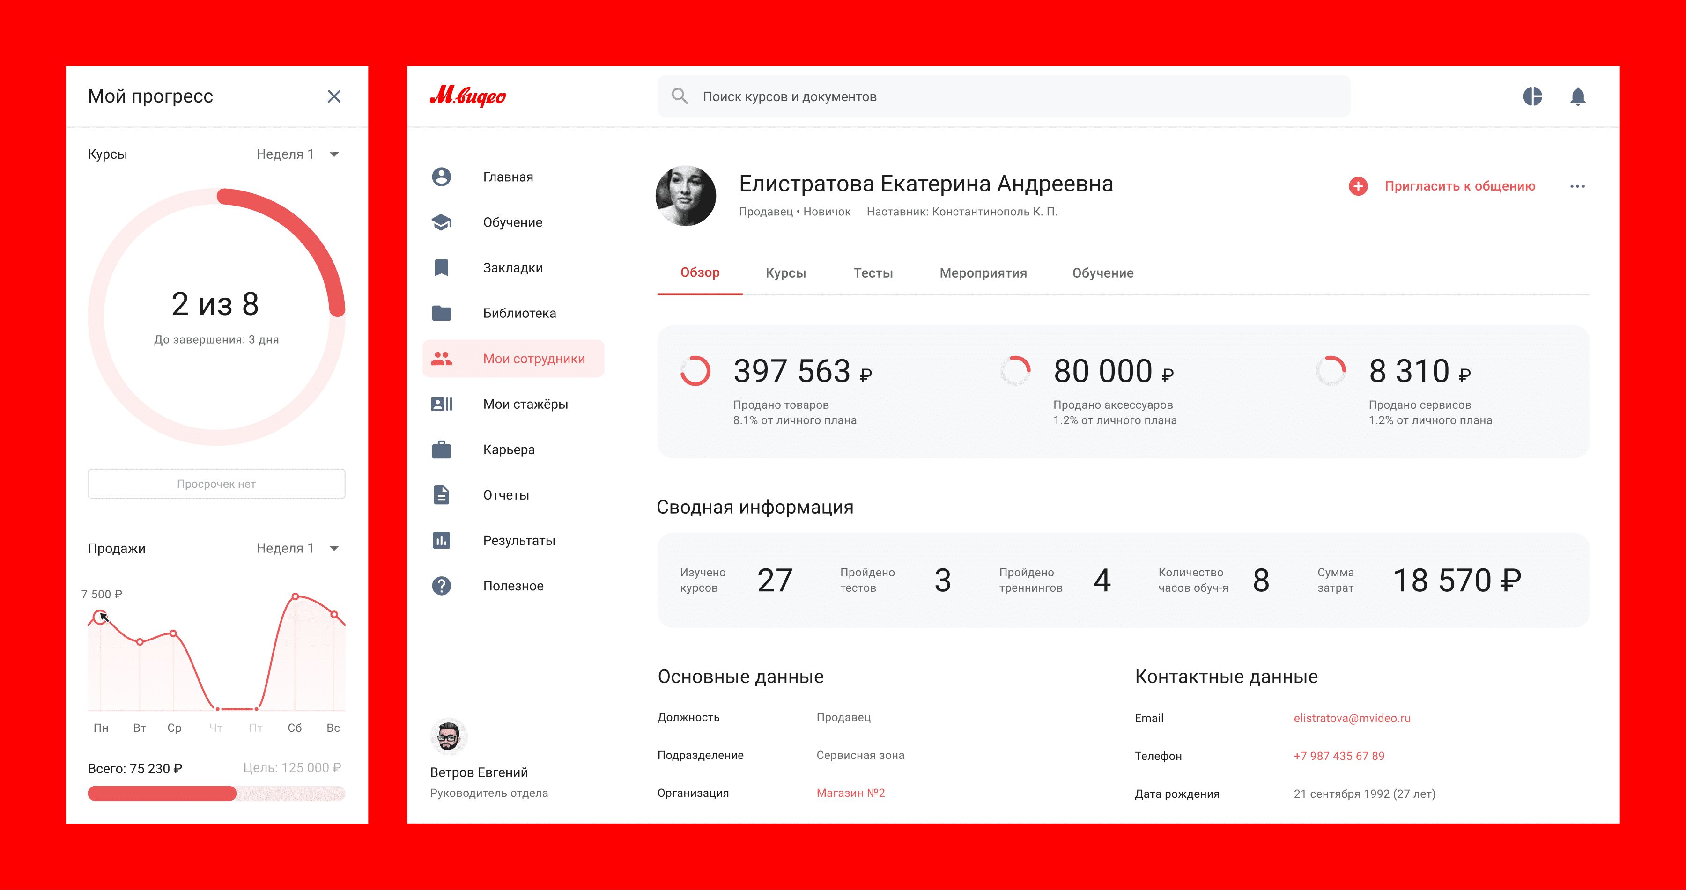Click the pie chart statistics icon

(1532, 96)
